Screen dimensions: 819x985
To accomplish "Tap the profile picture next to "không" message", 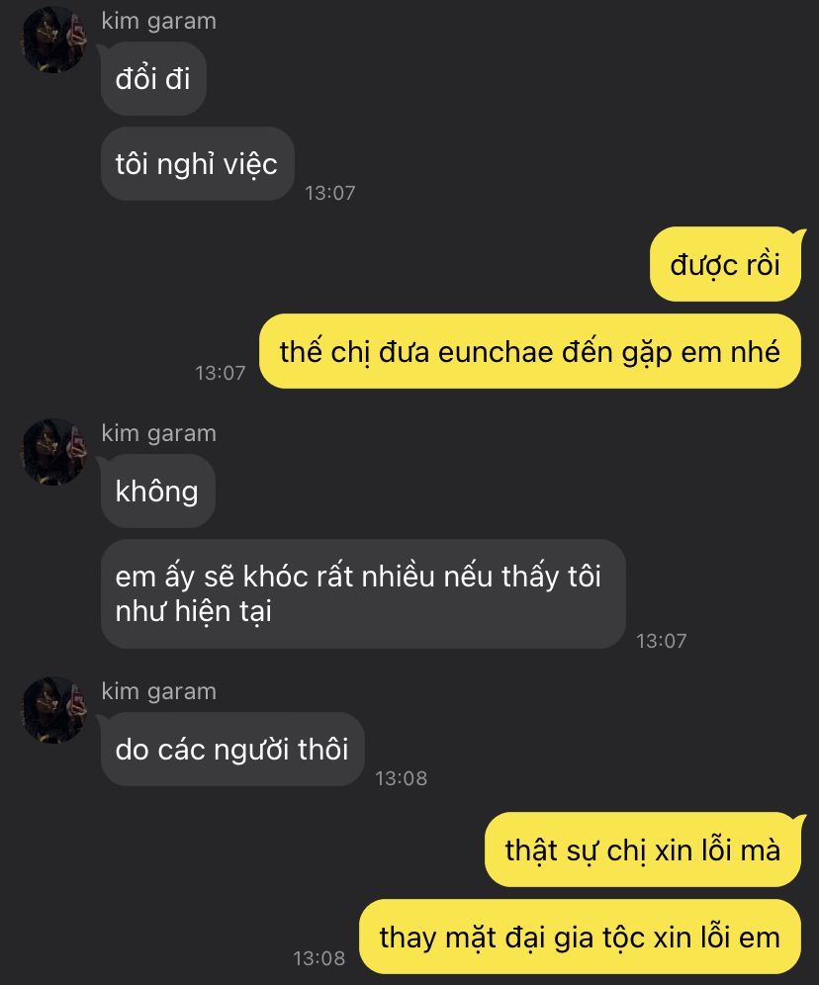I will (54, 452).
